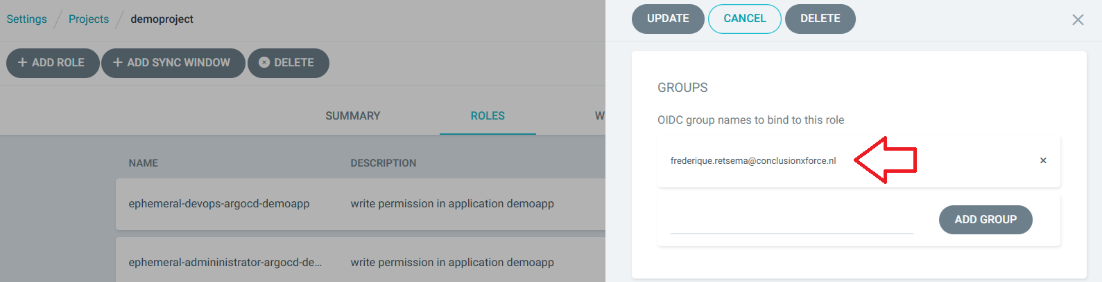
Task: Select the ephemeral-admininistrator-argocd role row
Action: pyautogui.click(x=225, y=263)
